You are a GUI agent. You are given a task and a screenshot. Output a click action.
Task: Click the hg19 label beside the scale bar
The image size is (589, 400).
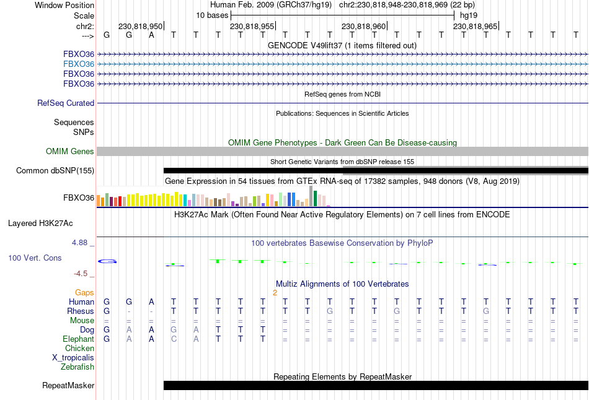click(469, 15)
